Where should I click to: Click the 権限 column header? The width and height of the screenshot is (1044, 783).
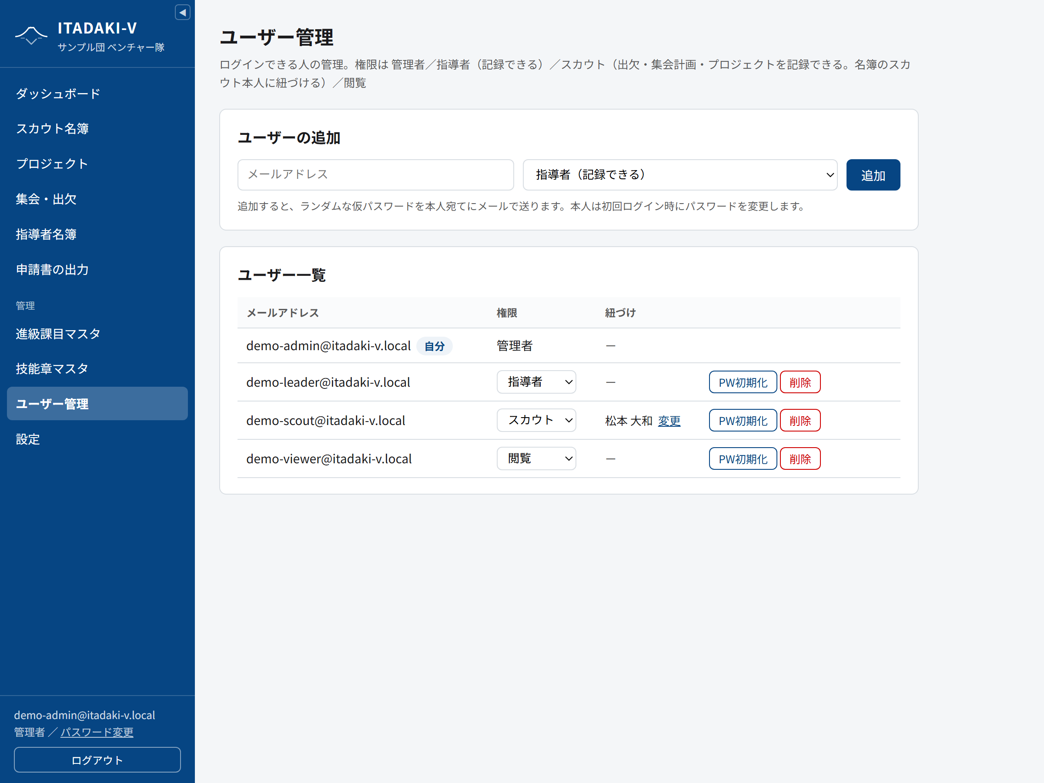coord(507,313)
